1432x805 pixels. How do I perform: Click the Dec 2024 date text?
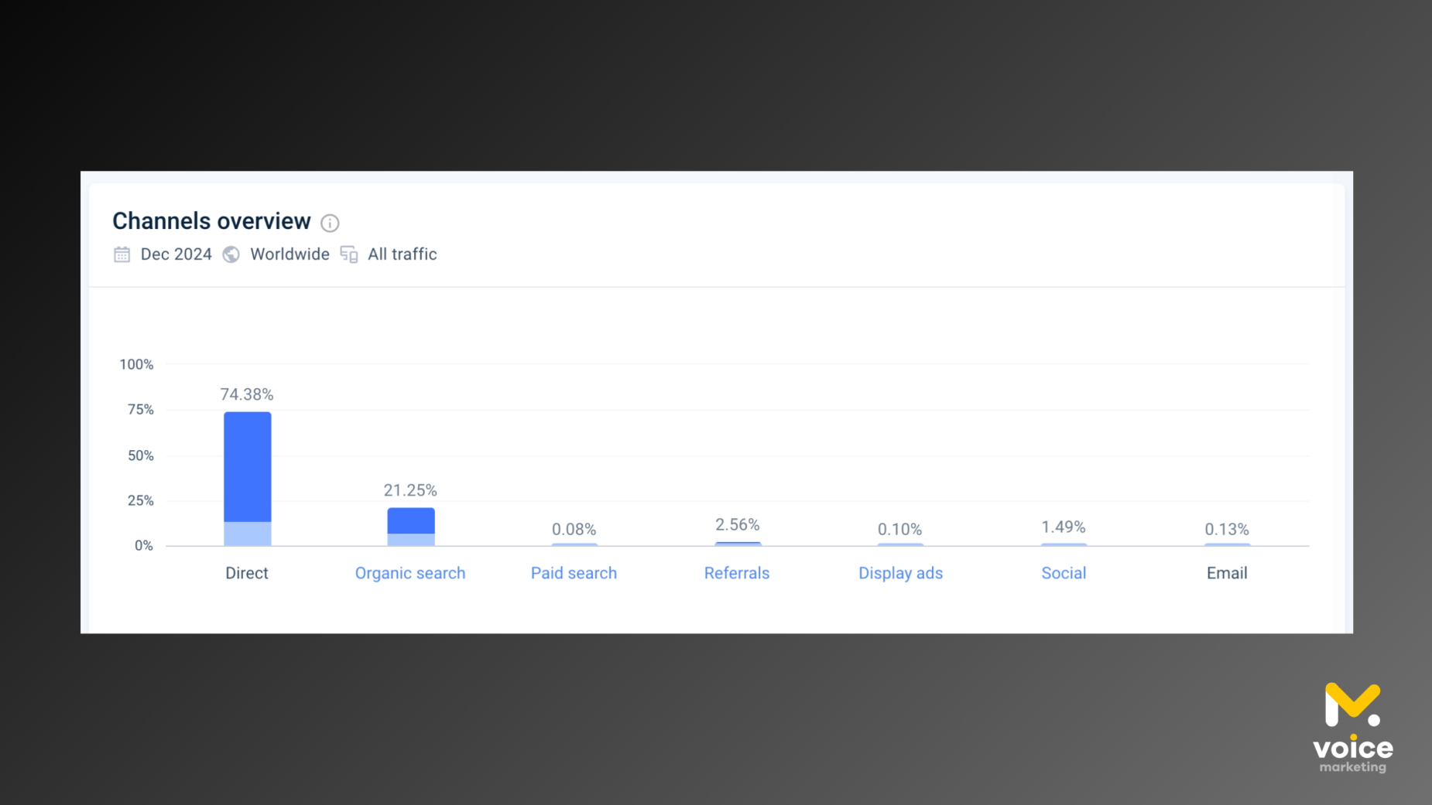point(176,254)
